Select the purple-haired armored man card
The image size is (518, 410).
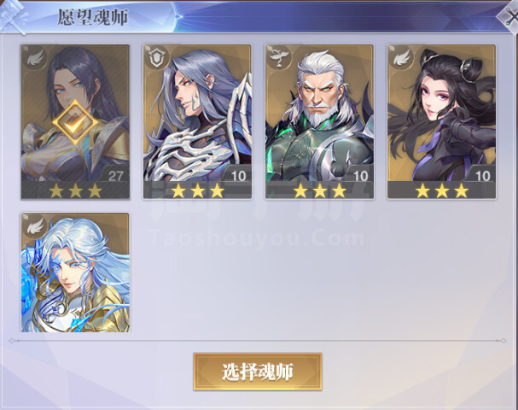point(197,121)
